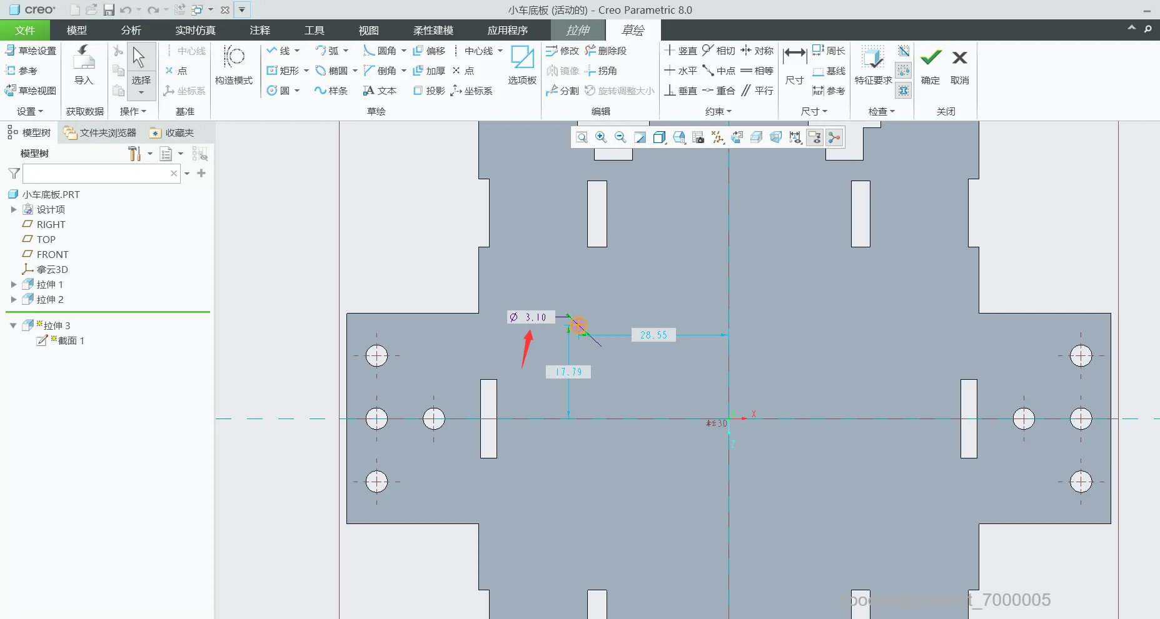The height and width of the screenshot is (619, 1160).
Task: Select the Arc (弧) sketch tool
Action: coord(327,51)
